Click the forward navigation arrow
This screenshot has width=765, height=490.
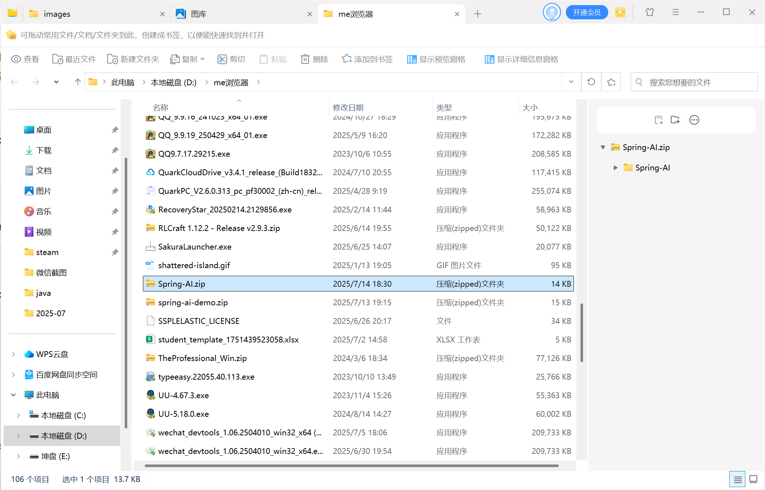[35, 82]
